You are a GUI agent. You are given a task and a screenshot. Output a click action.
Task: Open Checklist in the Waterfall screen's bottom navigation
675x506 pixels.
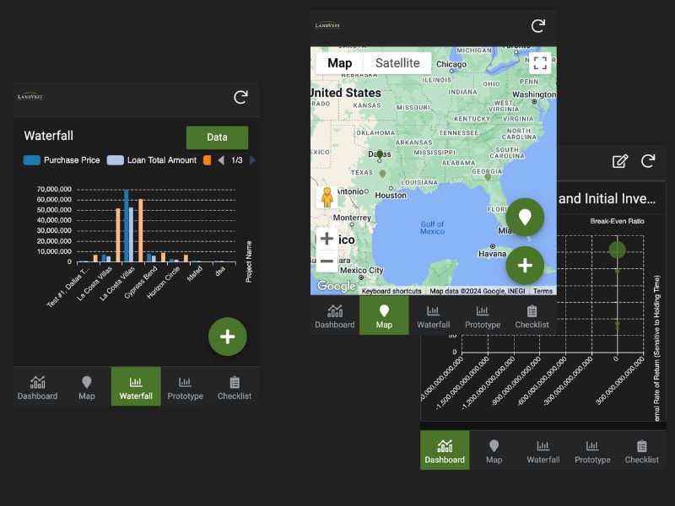click(234, 387)
